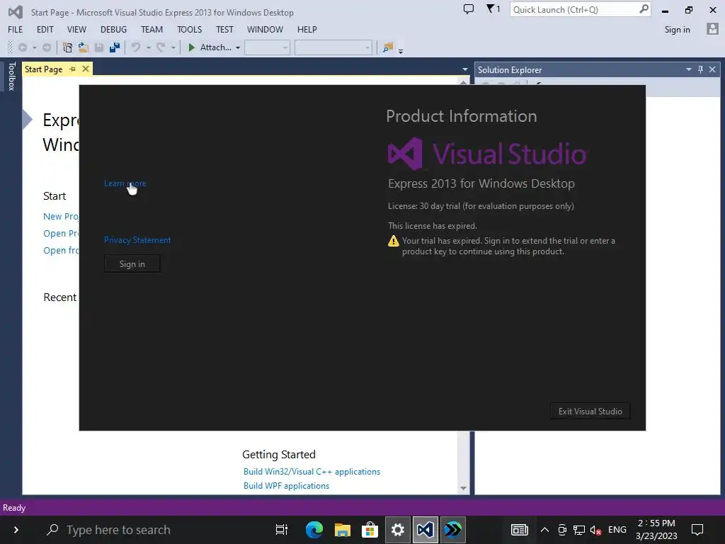The image size is (725, 544).
Task: Open the Windows notification center icon
Action: tap(697, 529)
